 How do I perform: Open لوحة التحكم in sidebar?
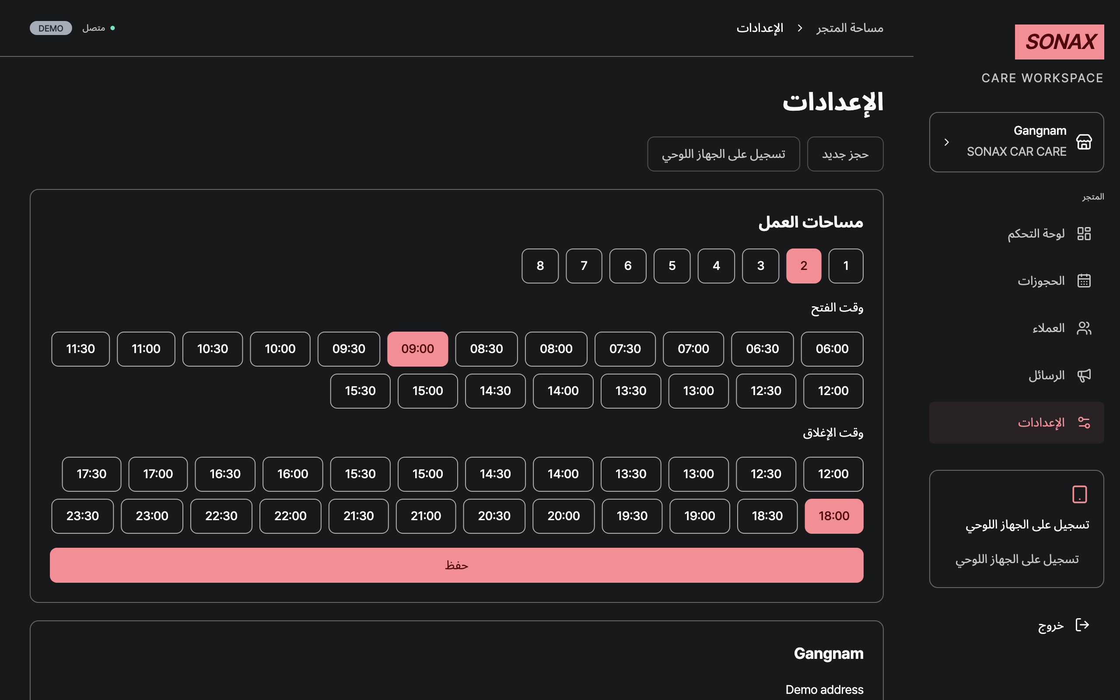1016,233
